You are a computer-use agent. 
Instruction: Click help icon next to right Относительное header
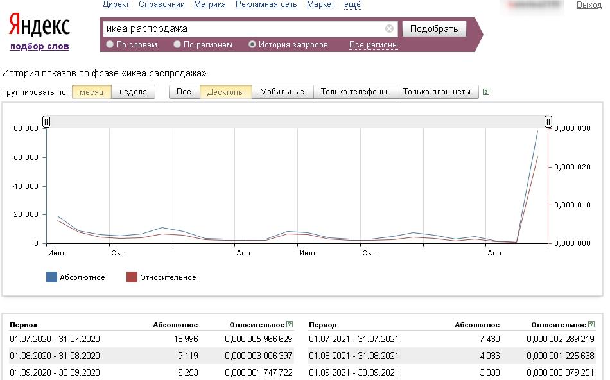coord(591,325)
